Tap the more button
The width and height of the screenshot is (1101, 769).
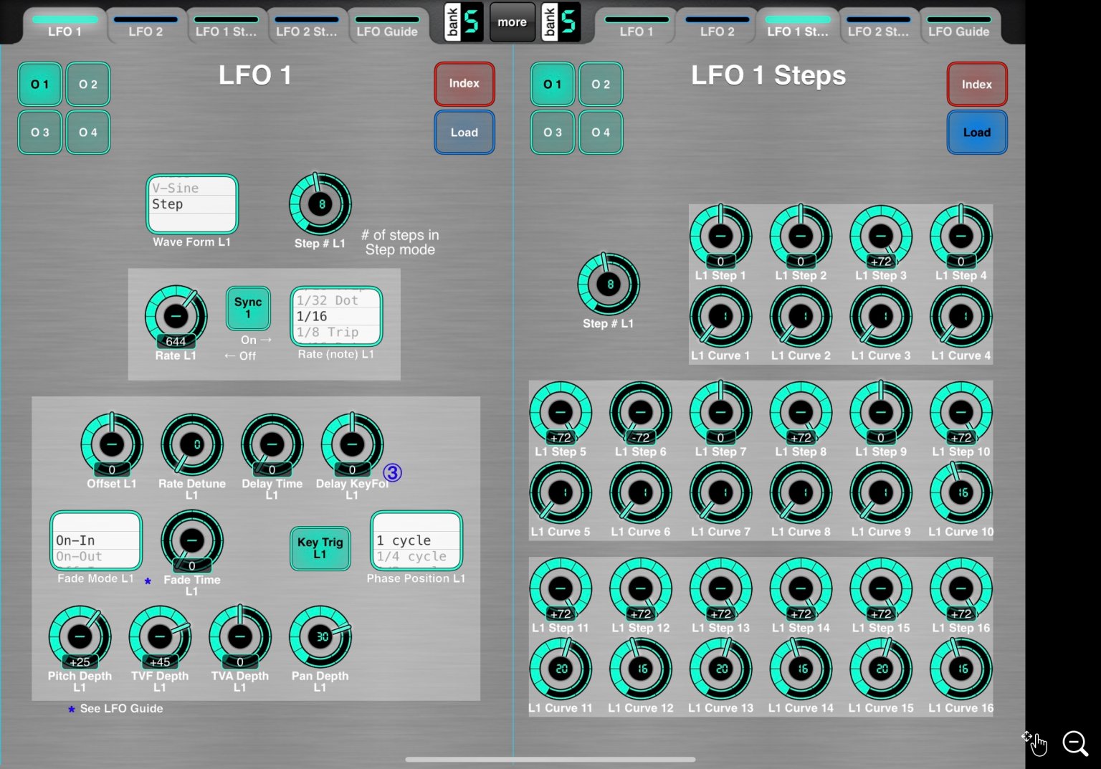(x=512, y=22)
